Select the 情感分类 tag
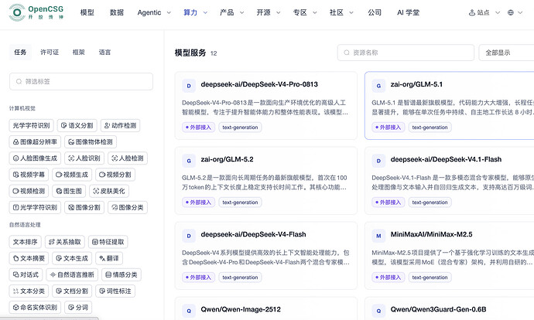The width and height of the screenshot is (534, 320). coord(122,274)
